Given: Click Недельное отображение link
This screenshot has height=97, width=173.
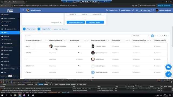Looking at the screenshot, I should (x=61, y=29).
